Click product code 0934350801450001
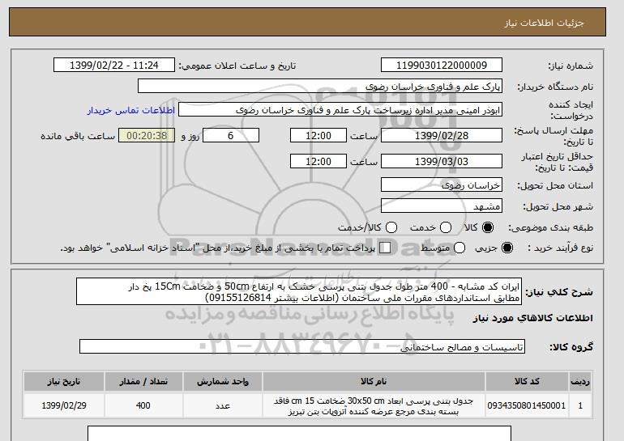Screen dimensions: 624x441 point(527,405)
